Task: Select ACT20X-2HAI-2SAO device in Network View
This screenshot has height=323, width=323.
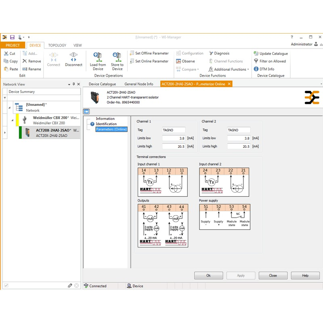Action: 51,133
